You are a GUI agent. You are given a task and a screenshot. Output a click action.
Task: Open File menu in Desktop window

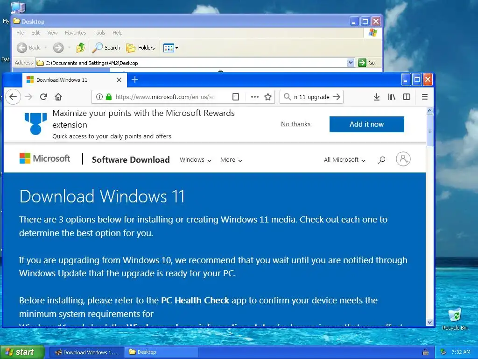[20, 33]
